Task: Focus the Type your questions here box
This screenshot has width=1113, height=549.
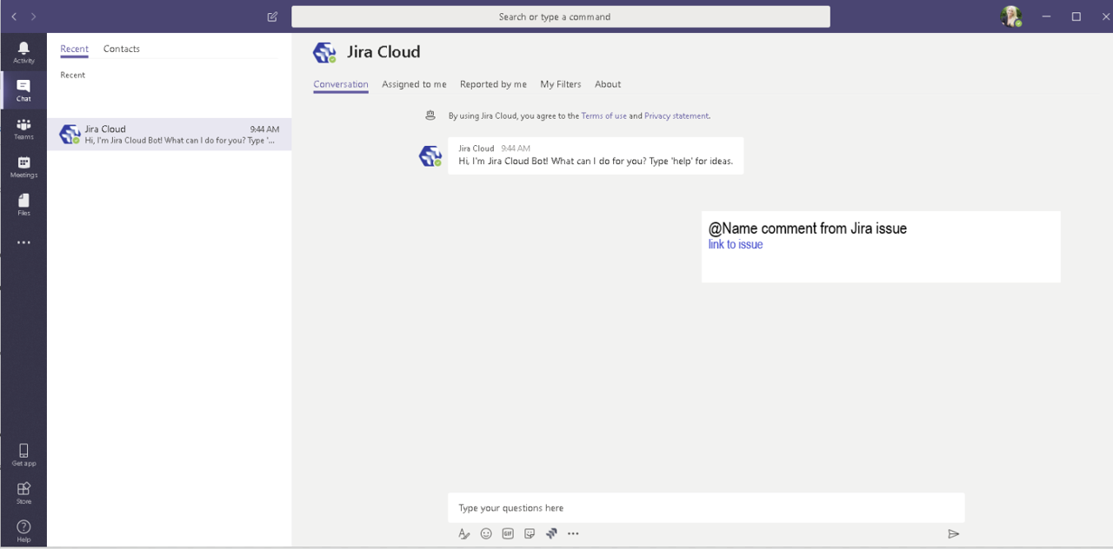Action: click(x=706, y=508)
